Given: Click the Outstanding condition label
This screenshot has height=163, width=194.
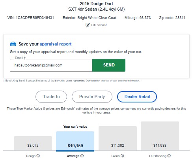Looking at the screenshot, I should tap(158, 156).
